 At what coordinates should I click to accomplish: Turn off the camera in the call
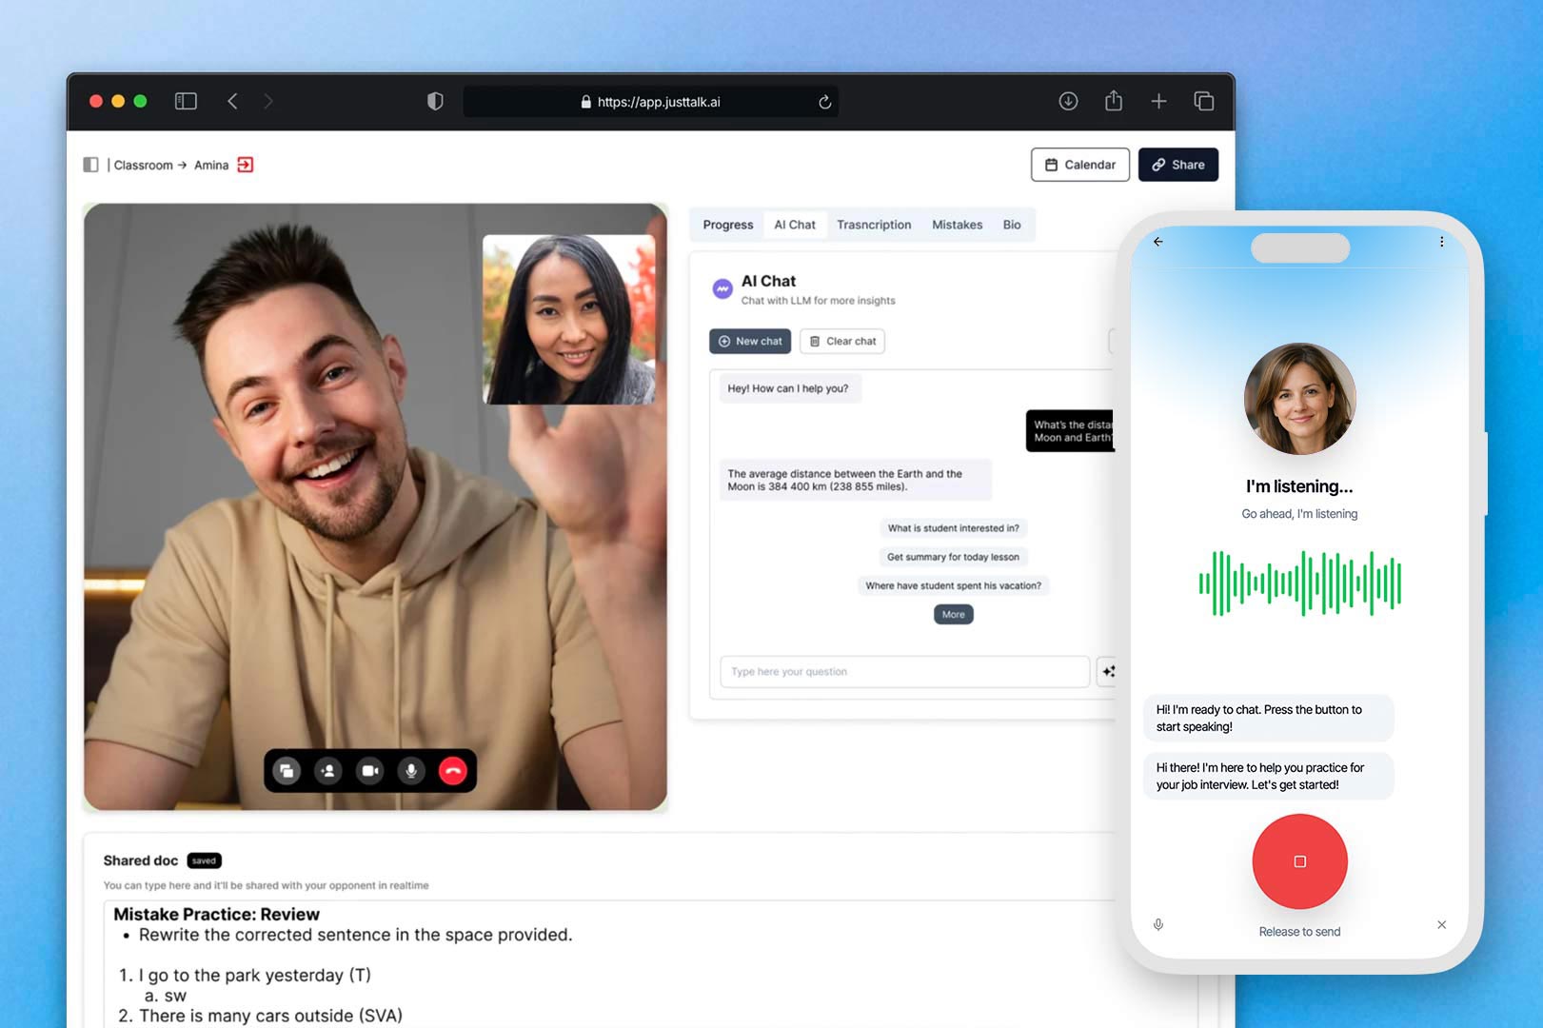click(x=369, y=771)
